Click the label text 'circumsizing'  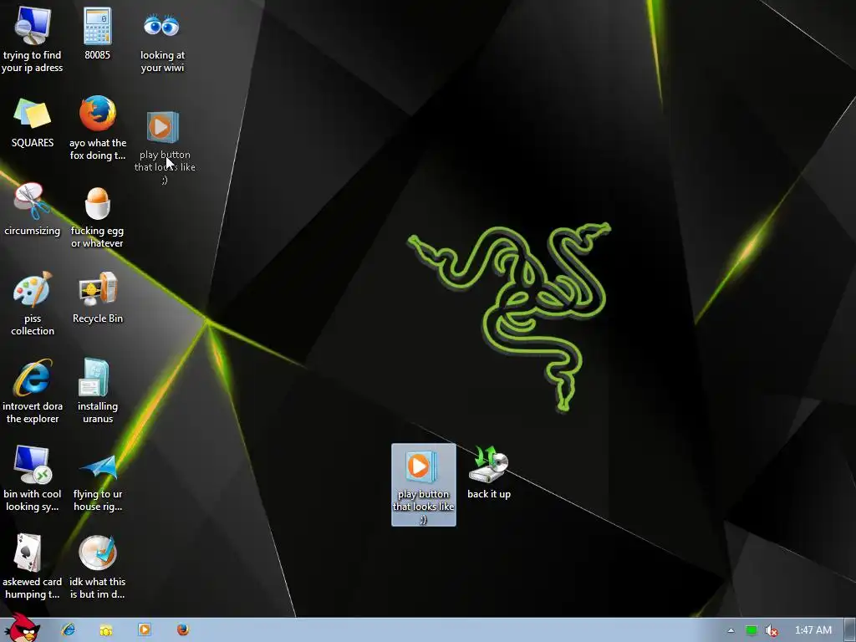point(33,231)
